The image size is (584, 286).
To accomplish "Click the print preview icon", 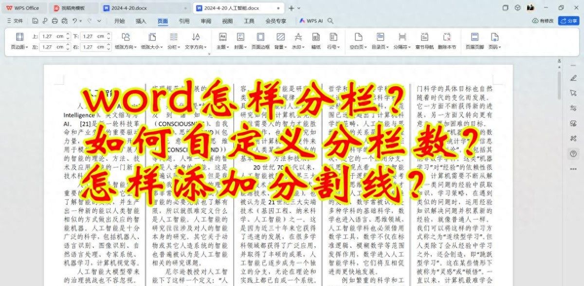I will pos(64,21).
